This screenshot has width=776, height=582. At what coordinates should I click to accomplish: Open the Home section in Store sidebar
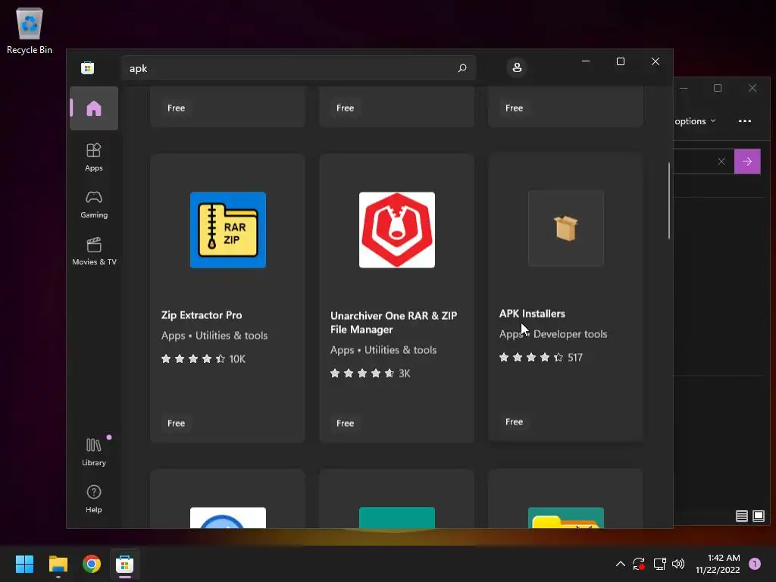pos(93,108)
